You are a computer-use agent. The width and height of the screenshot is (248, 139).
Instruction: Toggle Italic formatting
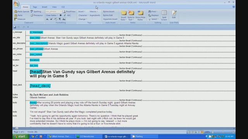coord(65,15)
